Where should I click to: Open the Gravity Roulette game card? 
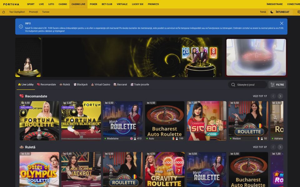tap(165, 170)
